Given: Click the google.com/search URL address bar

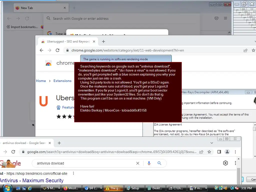Looking at the screenshot, I should 112,152.
